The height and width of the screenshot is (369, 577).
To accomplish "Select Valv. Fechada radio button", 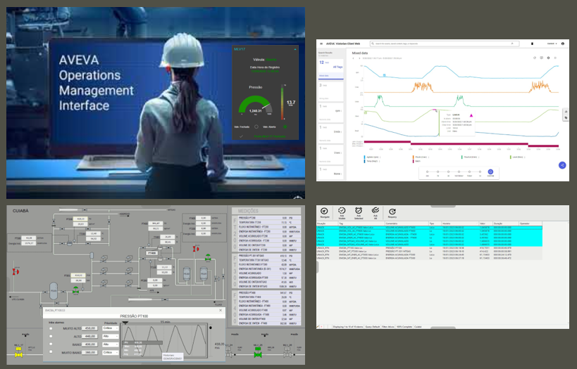I will pyautogui.click(x=256, y=127).
